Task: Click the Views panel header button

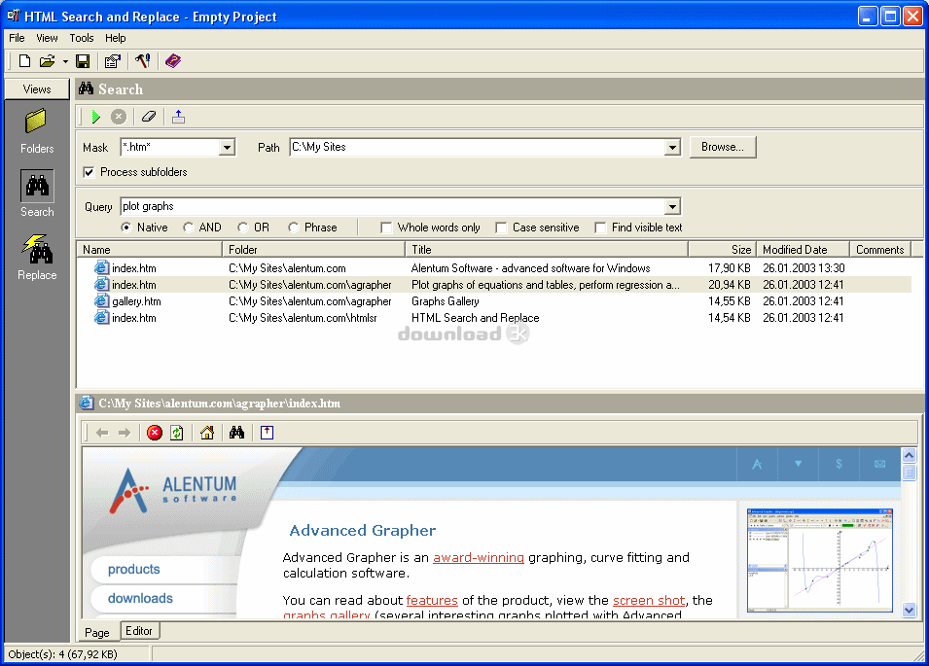Action: 37,88
